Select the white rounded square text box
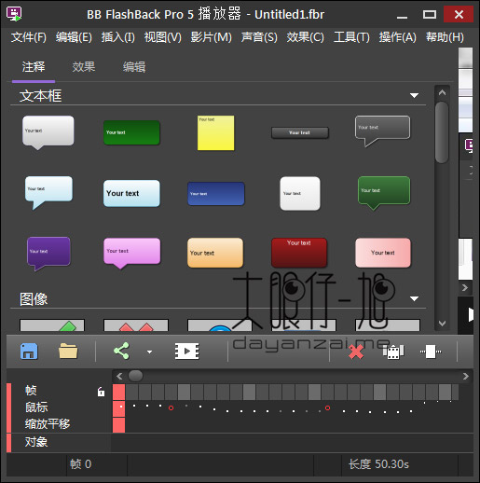This screenshot has height=483, width=480. click(x=300, y=193)
